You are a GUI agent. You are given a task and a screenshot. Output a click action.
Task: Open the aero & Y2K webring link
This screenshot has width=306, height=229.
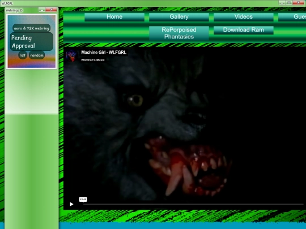(31, 28)
